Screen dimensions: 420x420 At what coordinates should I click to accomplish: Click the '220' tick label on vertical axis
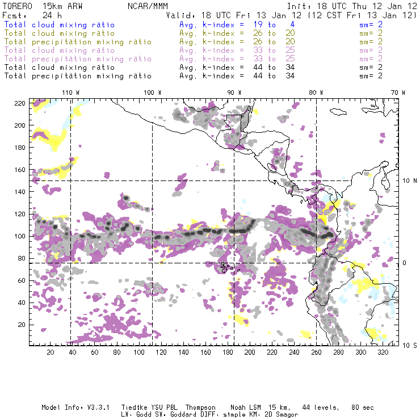tap(19, 103)
